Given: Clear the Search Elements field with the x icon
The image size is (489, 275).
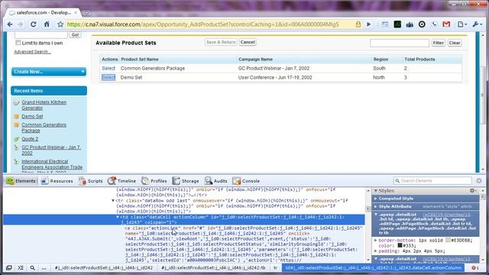Looking at the screenshot, I should pos(479,180).
